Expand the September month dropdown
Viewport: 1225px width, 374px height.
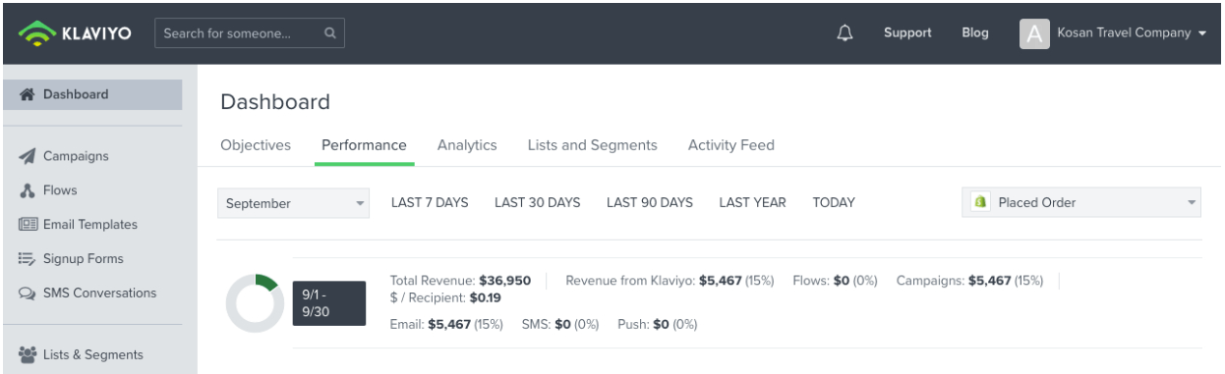click(x=293, y=203)
